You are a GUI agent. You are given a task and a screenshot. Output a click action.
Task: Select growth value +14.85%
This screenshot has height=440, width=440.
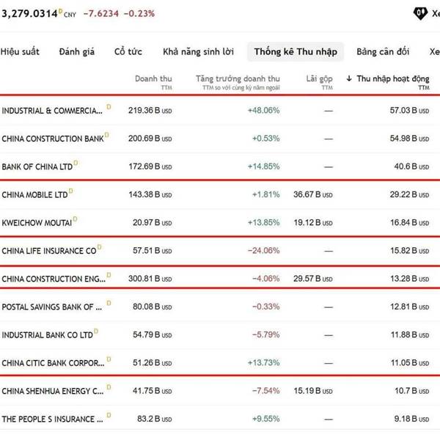(263, 166)
